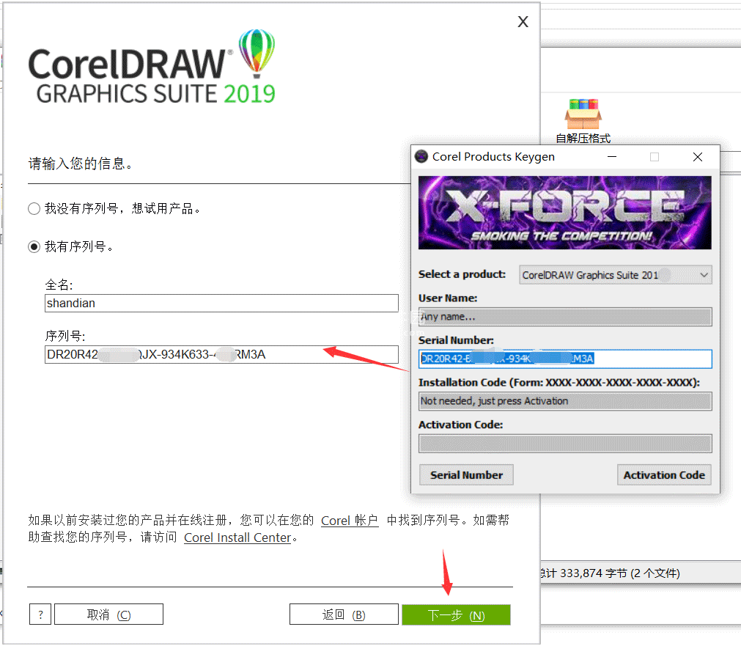Open the Corel account link
The width and height of the screenshot is (741, 646).
tap(350, 521)
